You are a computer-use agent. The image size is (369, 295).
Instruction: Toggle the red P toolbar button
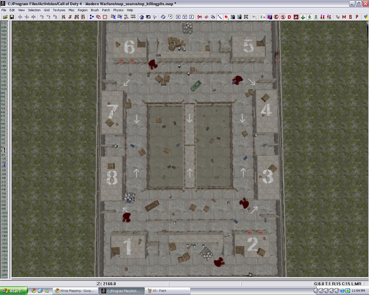coord(357,17)
